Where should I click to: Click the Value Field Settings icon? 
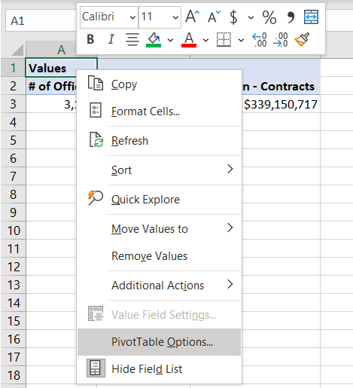96,313
